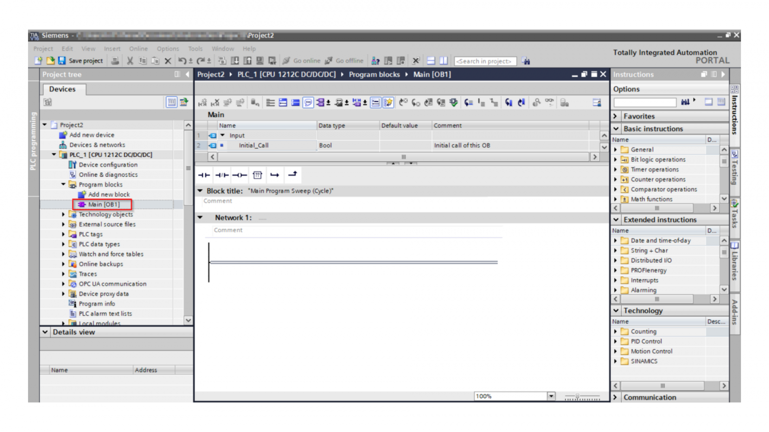Click the Save project icon
Image resolution: width=769 pixels, height=432 pixels.
pos(62,61)
